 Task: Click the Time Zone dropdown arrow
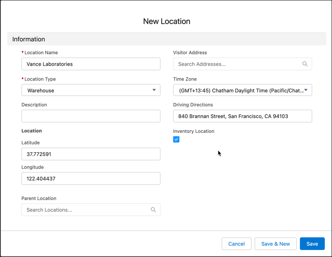coord(306,90)
